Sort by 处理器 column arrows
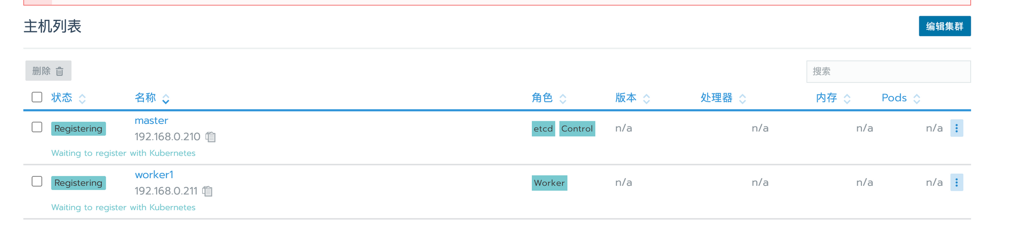The width and height of the screenshot is (1017, 231). pyautogui.click(x=742, y=98)
